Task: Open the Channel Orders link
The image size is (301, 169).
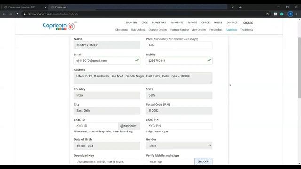Action: (x=158, y=30)
